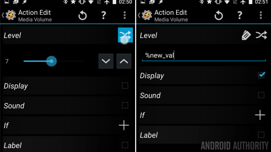
Task: Enable the unchecked Display checkbox on left screen
Action: [x=125, y=86]
